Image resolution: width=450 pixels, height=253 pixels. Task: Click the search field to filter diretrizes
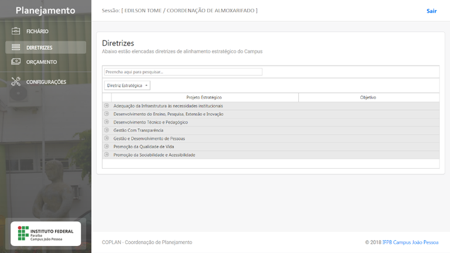183,72
